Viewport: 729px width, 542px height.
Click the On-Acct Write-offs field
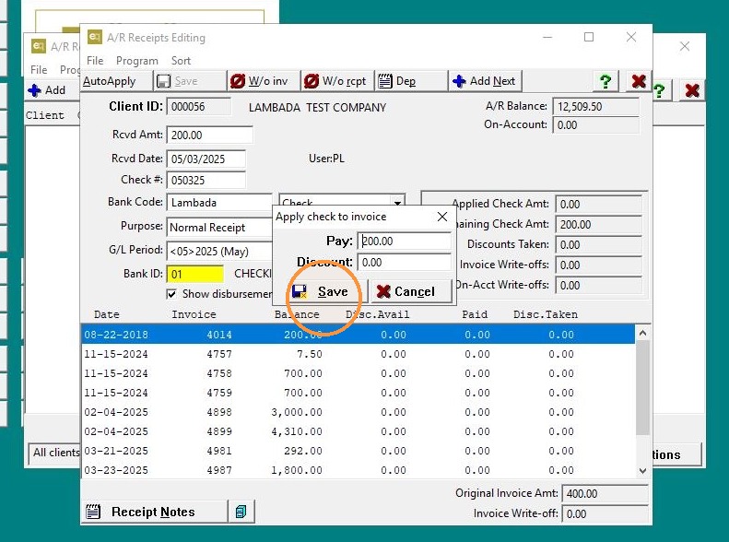point(599,286)
